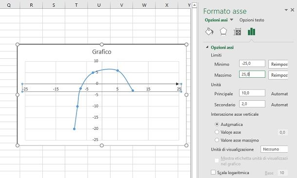Select the Opzioni assi tab
The width and height of the screenshot is (297, 178).
[x=216, y=20]
